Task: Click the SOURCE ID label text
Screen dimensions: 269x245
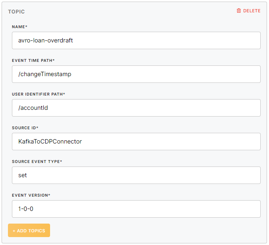Action: coord(25,128)
